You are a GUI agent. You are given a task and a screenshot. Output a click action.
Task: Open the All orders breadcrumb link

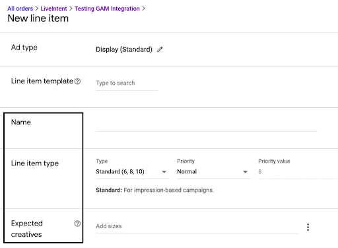20,9
